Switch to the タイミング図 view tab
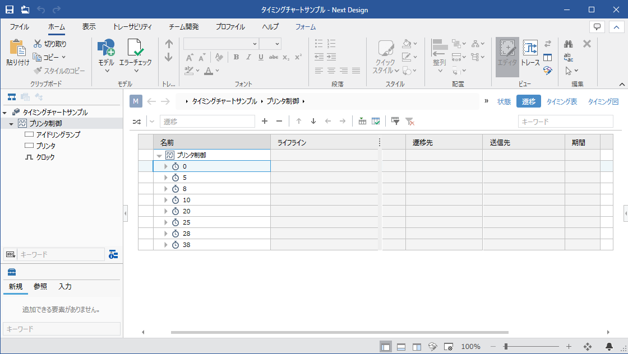 click(x=603, y=101)
